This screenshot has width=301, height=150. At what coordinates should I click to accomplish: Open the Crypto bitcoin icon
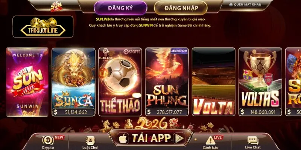pos(48,140)
